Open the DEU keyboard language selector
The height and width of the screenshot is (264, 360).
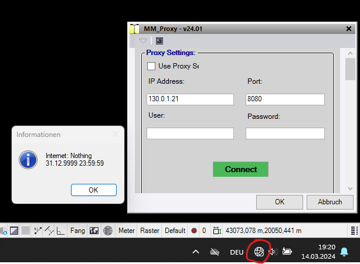point(237,252)
